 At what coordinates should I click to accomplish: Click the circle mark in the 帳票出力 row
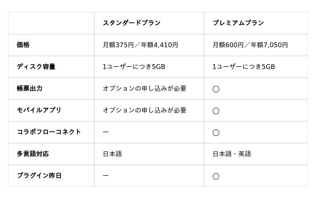coord(216,89)
